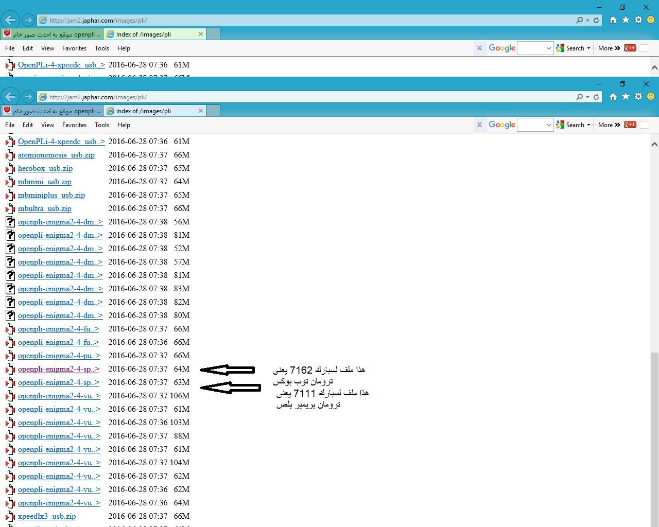Image resolution: width=659 pixels, height=527 pixels.
Task: Close the 'Index of /images/pli' tab in lower window
Action: [x=201, y=111]
